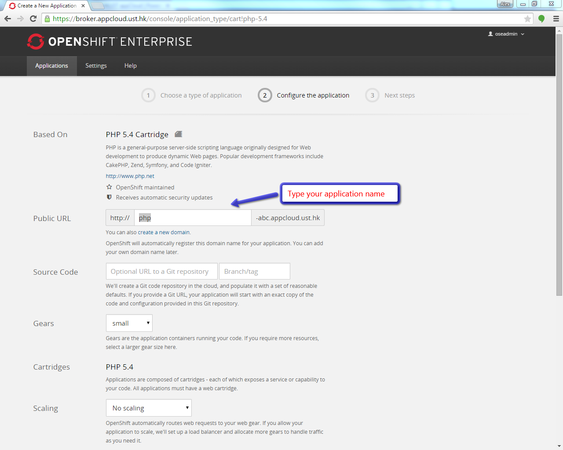Go to the Help tab
The image size is (563, 450).
coord(130,65)
